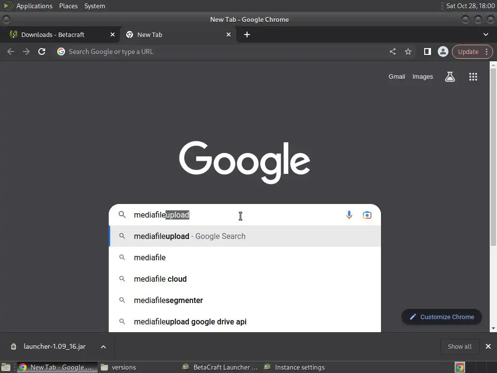Close the New Tab tab
The width and height of the screenshot is (497, 373).
(229, 34)
